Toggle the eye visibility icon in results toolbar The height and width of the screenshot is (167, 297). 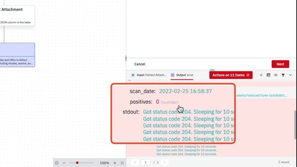click(276, 75)
